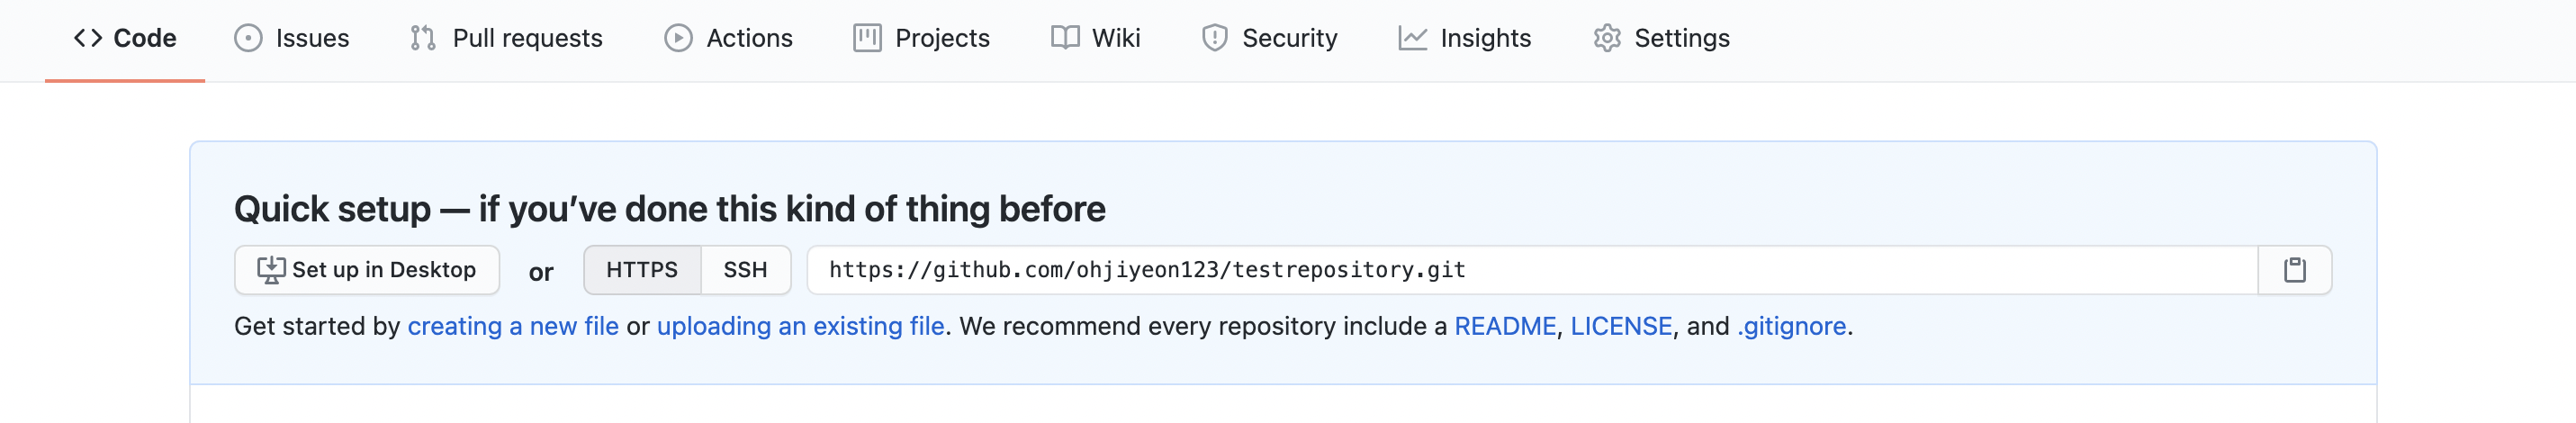The width and height of the screenshot is (2576, 423).
Task: Click the Pull requests branch icon
Action: tap(423, 38)
